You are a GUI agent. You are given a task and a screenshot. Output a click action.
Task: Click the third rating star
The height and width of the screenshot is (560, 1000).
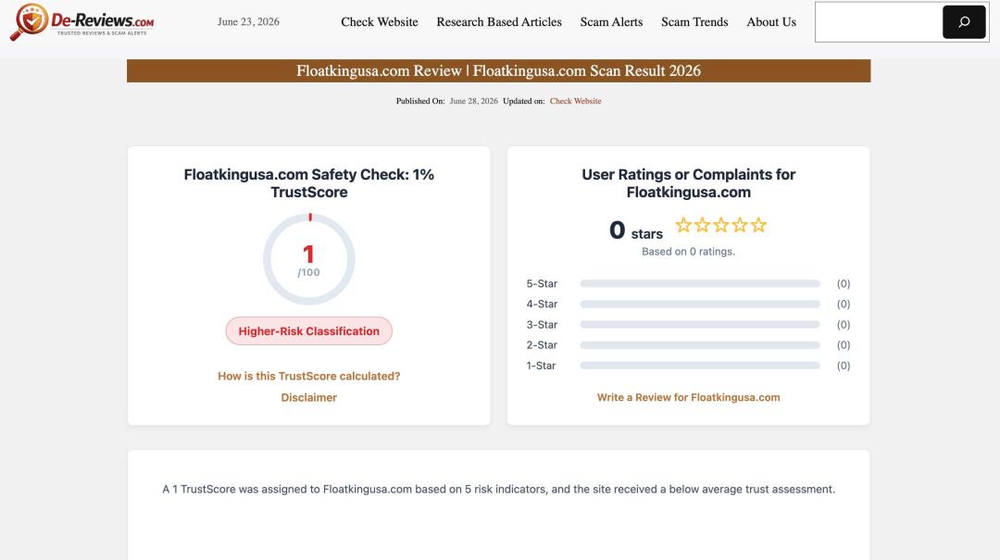[720, 225]
